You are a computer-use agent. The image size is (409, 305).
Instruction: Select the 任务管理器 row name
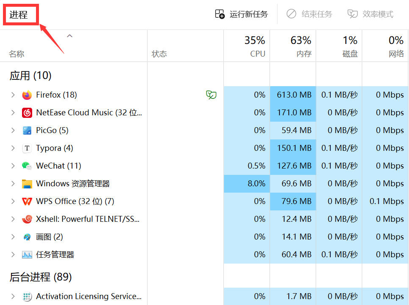(x=55, y=254)
